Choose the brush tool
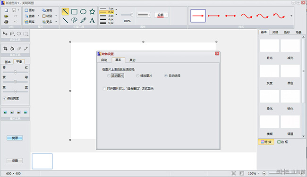The height and width of the screenshot is (177, 307). [x=26, y=49]
